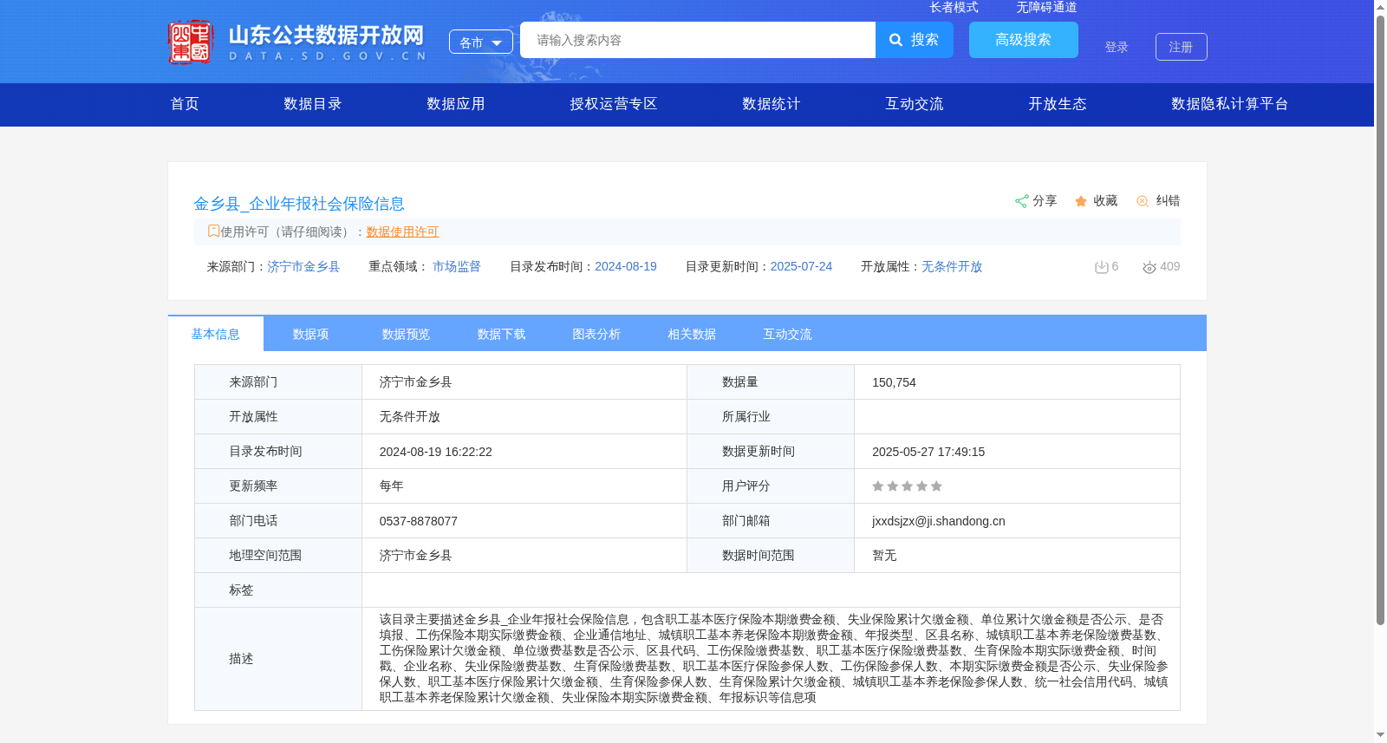
Task: Open the 数据使用许可 link
Action: (x=402, y=231)
